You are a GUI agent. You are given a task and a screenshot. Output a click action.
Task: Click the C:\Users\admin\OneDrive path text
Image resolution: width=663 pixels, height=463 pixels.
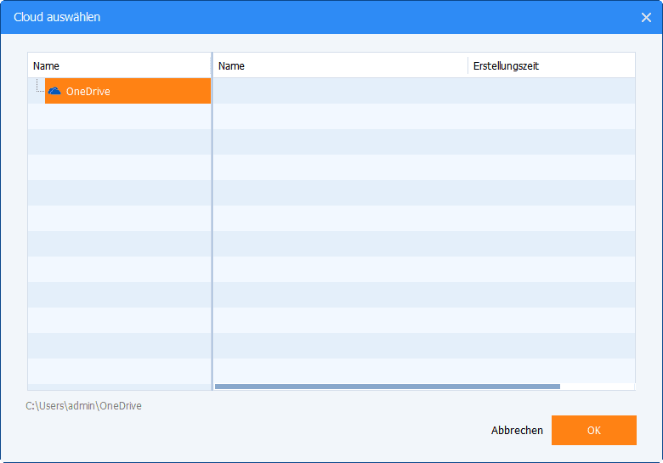pos(83,406)
